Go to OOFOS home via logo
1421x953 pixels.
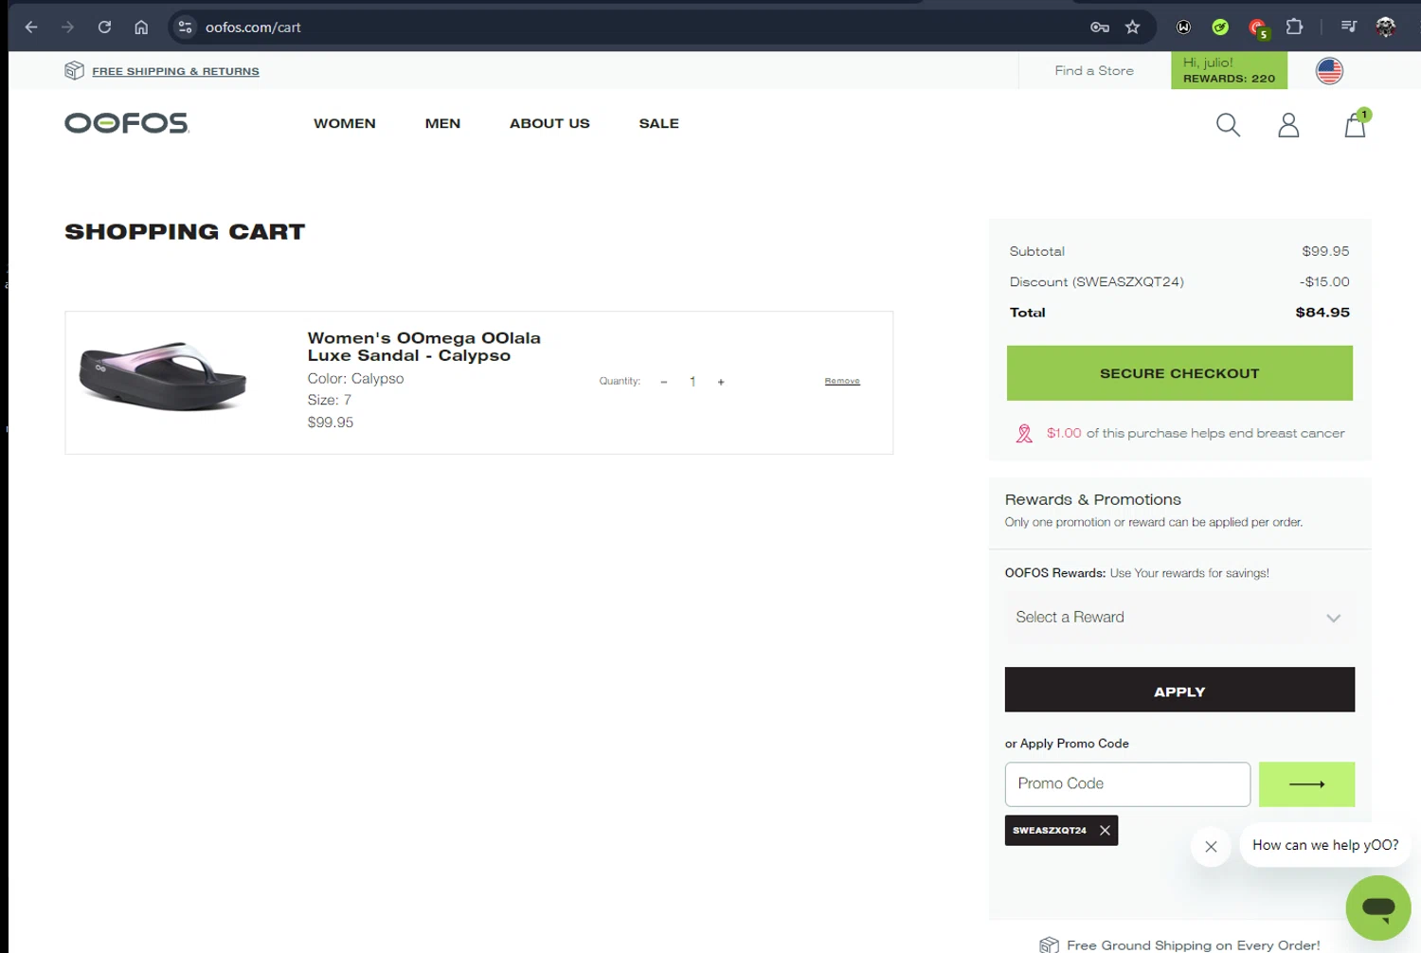[x=127, y=123]
